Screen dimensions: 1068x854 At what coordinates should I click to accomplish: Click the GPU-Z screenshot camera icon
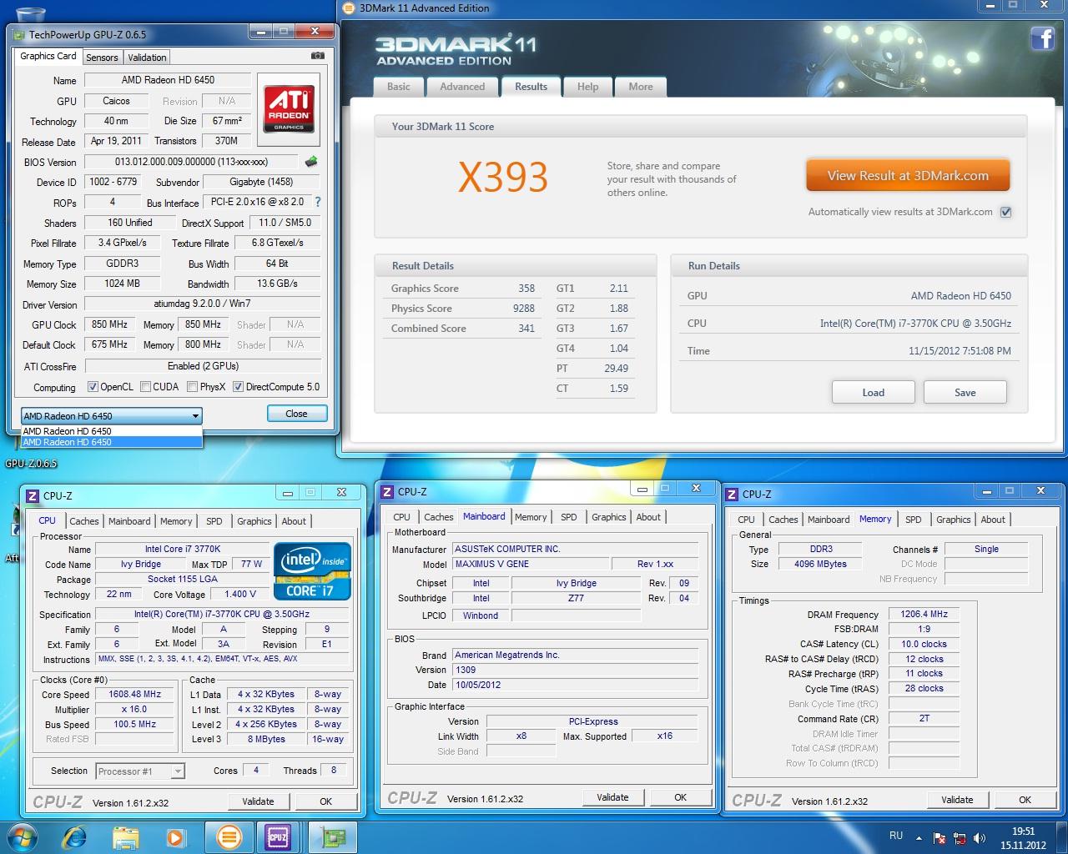317,56
